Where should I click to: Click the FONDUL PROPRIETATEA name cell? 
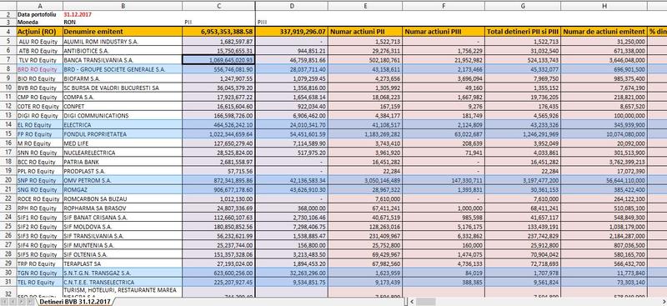pos(123,134)
